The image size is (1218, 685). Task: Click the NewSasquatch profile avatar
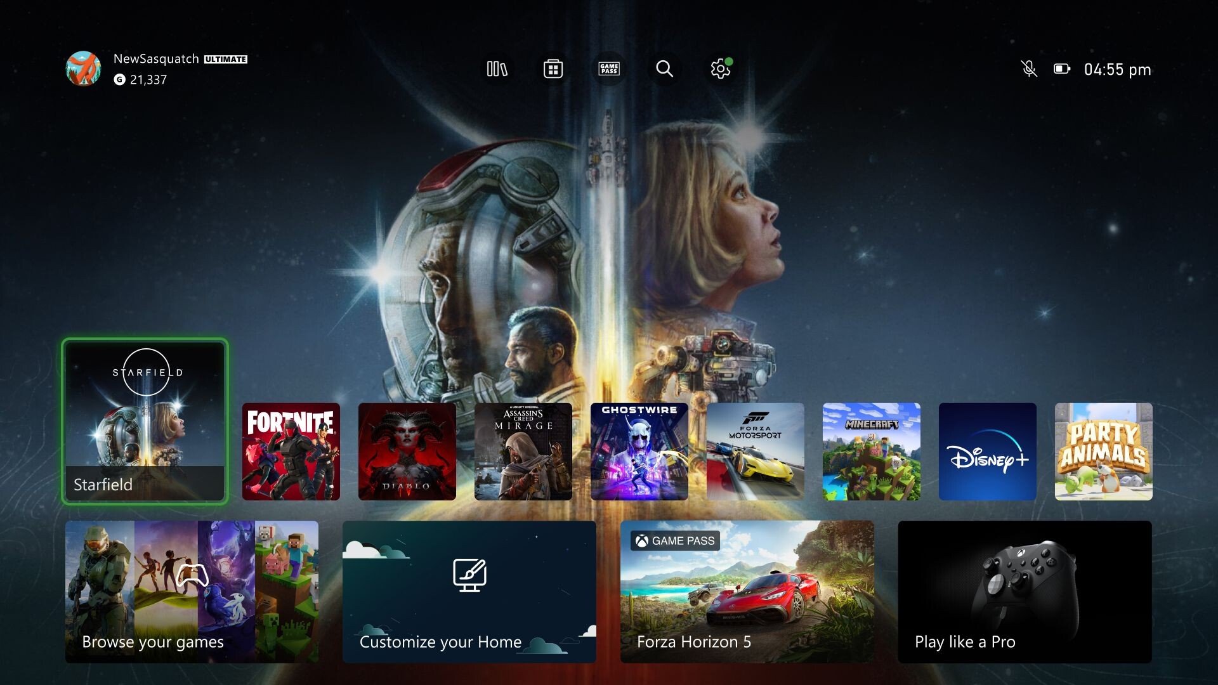click(84, 68)
